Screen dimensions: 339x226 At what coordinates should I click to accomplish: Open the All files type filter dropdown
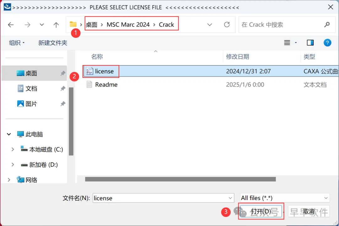tap(285, 198)
